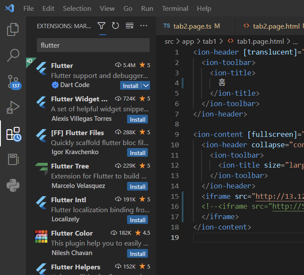Filter extensions with the funnel icon
304x275 pixels.
point(101,26)
